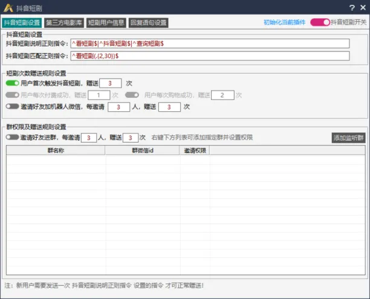Click 加机器人微信 每邀请 people count field
370x299 pixels.
point(118,107)
